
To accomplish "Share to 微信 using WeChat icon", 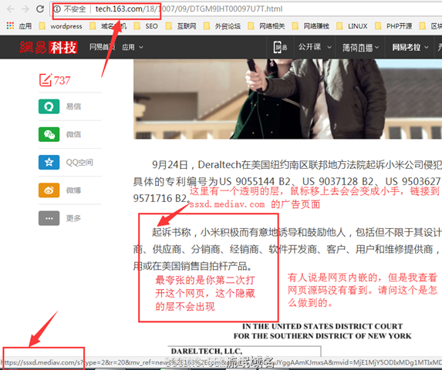I will [x=49, y=134].
